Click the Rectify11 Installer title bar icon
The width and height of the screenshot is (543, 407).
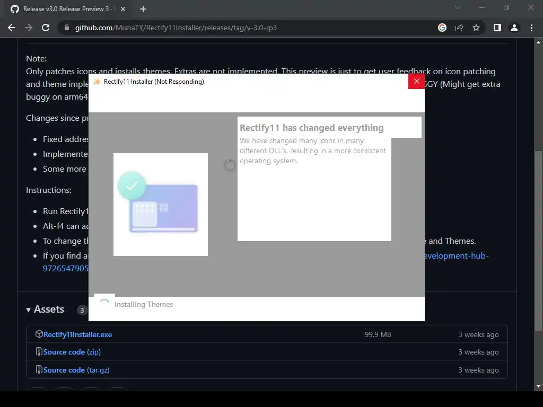click(97, 81)
